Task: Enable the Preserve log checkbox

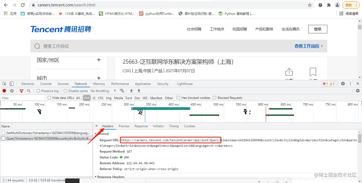Action: (x=38, y=91)
